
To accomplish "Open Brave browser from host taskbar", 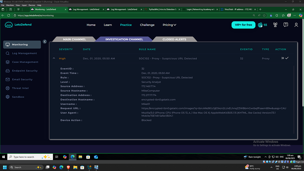I will point(68,167).
